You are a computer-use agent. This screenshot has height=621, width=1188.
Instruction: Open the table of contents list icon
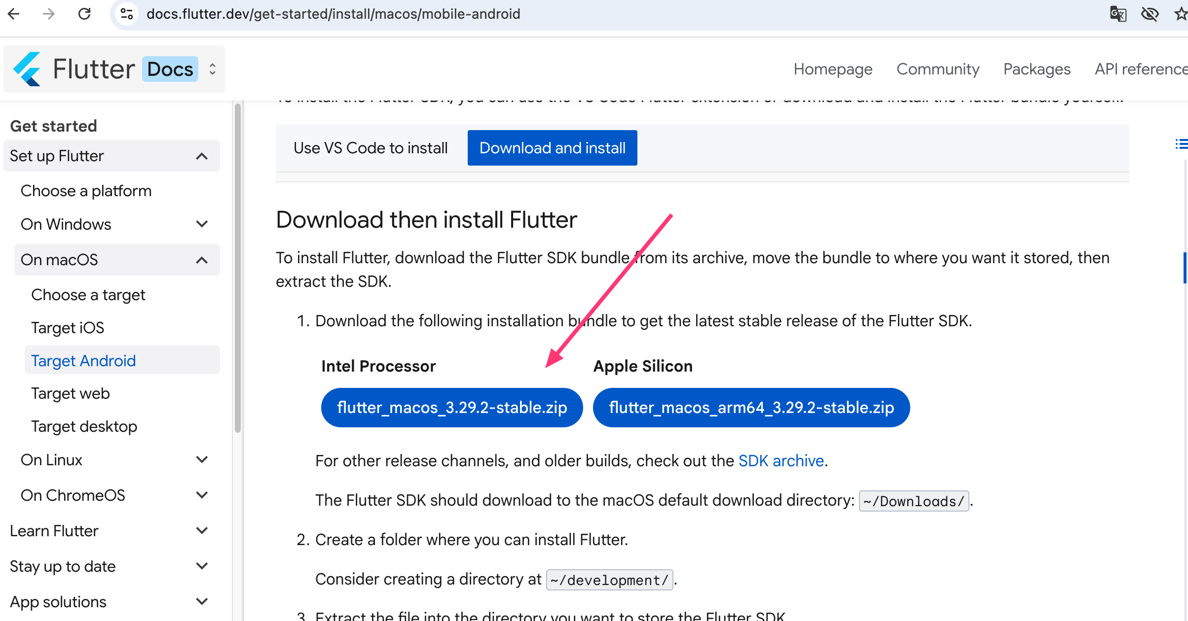tap(1182, 143)
